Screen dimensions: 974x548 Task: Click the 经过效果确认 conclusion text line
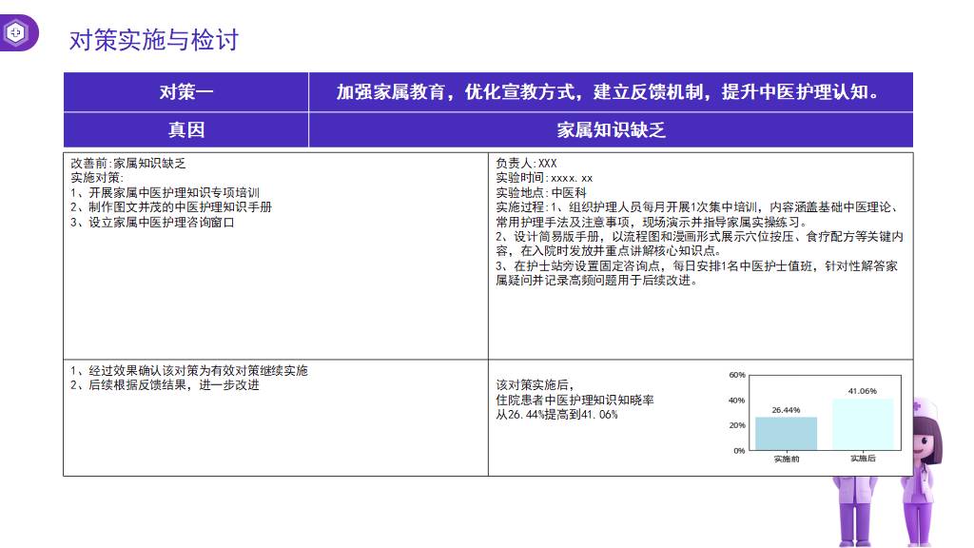coord(188,370)
